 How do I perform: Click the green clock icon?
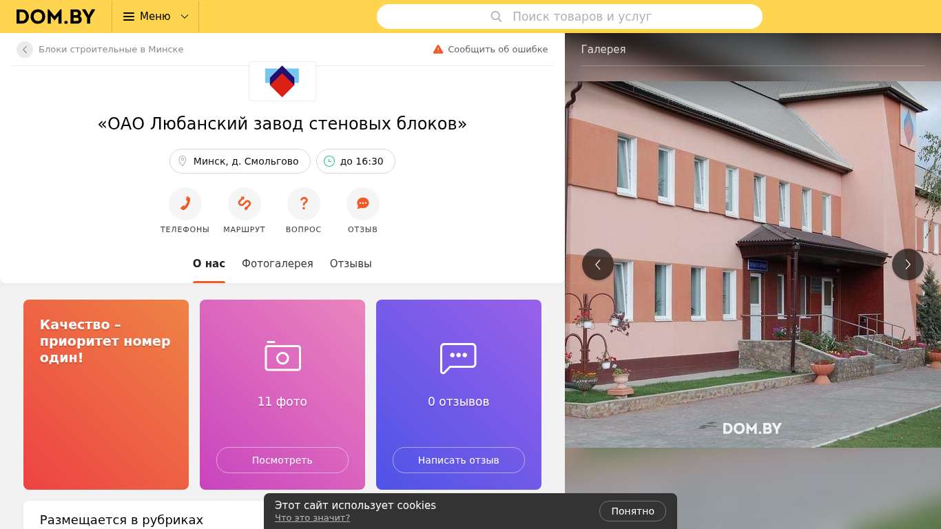[x=329, y=161]
